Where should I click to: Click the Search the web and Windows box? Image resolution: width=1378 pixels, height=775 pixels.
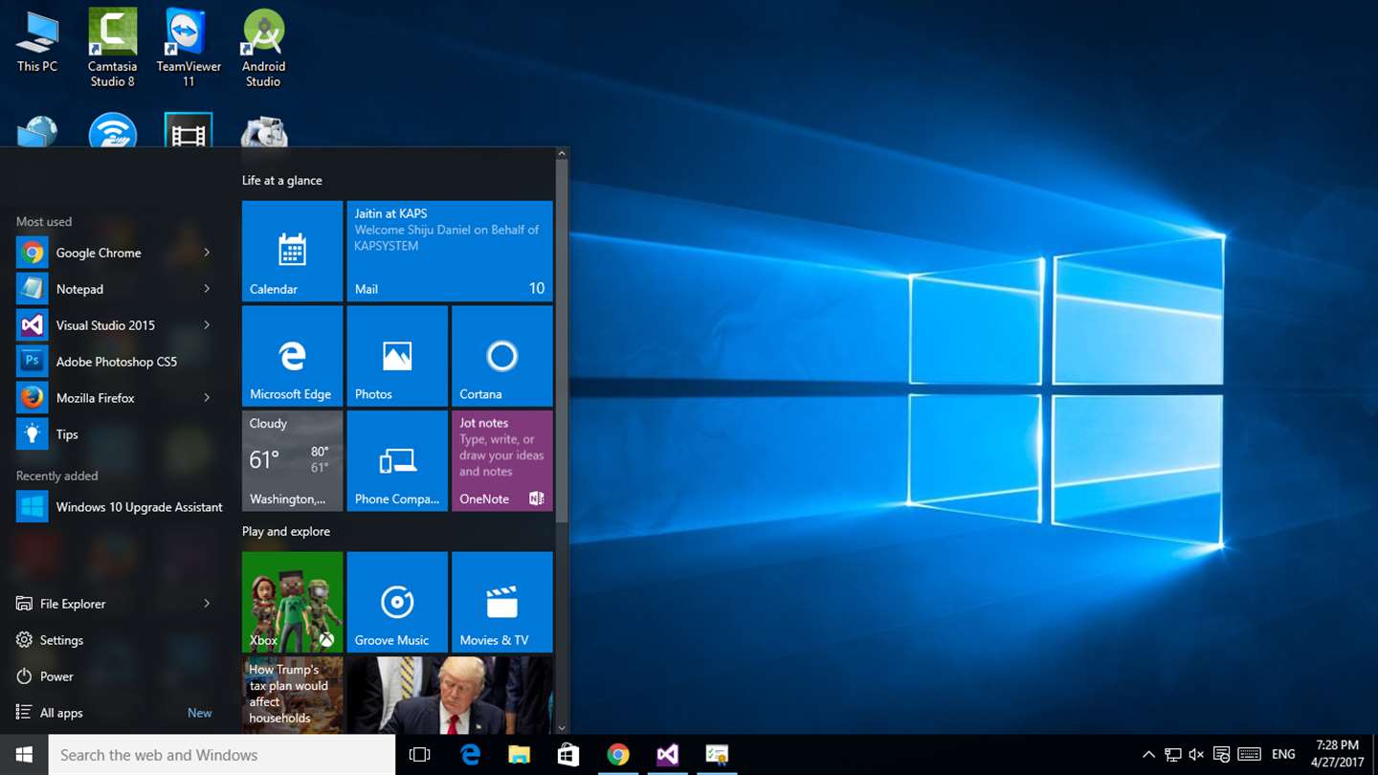[x=222, y=755]
